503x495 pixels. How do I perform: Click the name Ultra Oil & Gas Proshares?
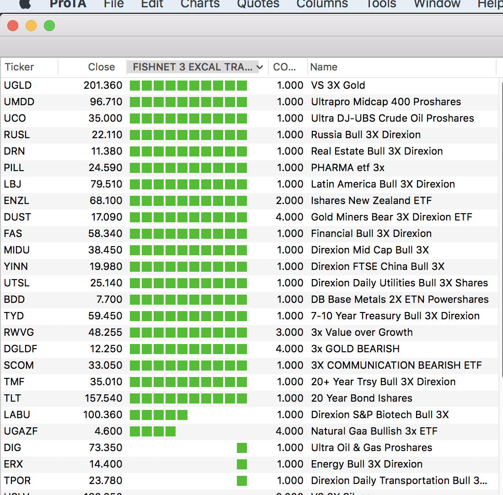pyautogui.click(x=372, y=448)
